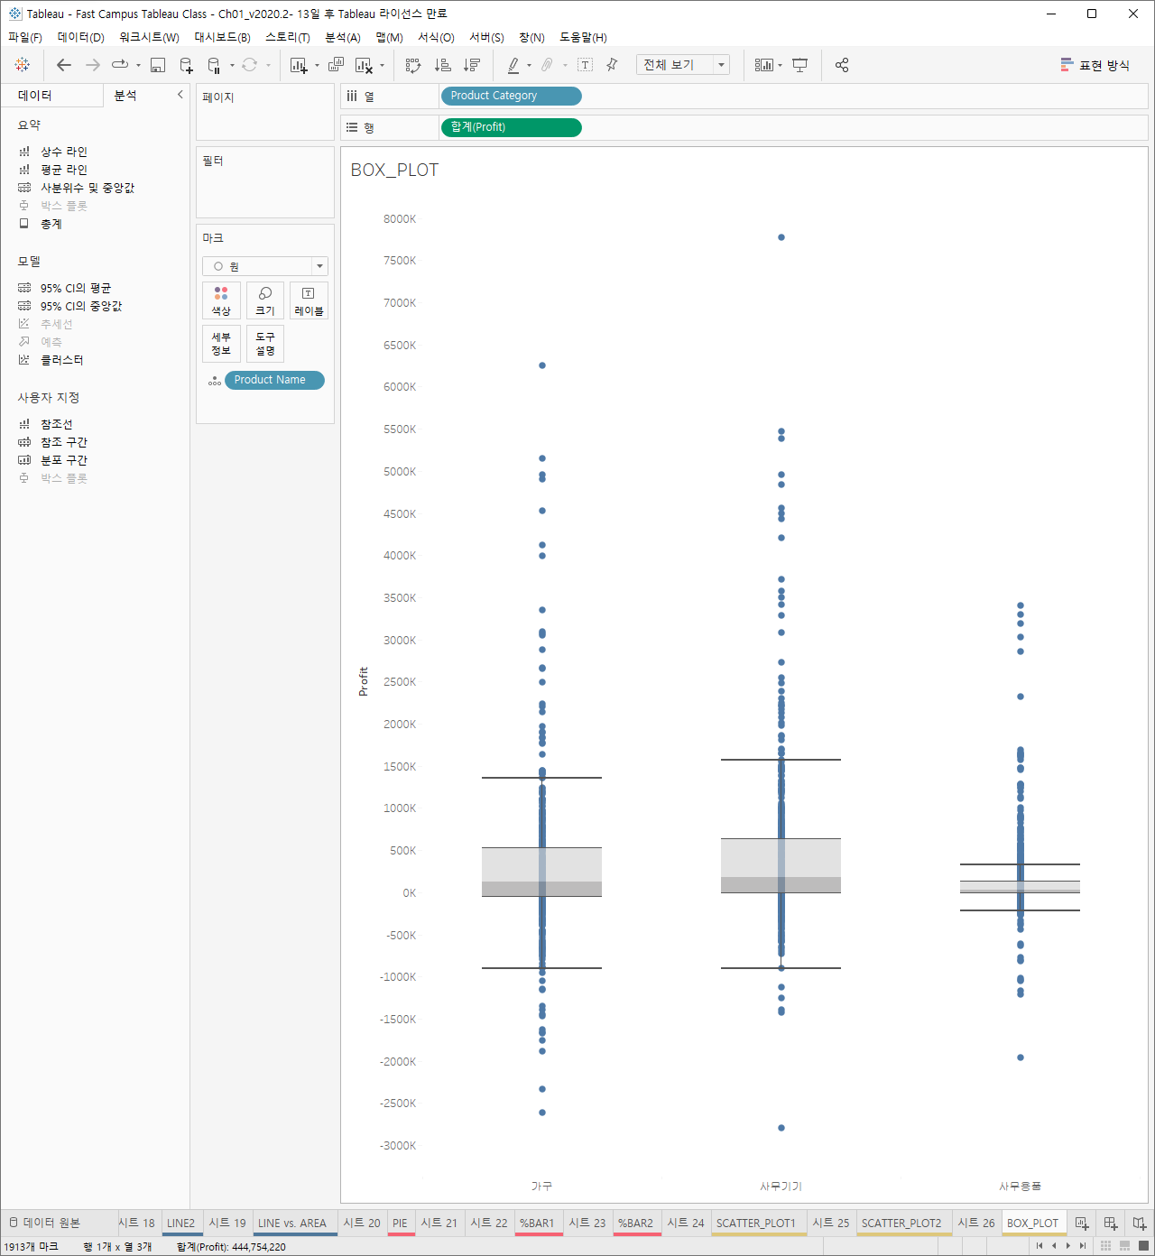Expand the show/hide cards dropdown arrow

pos(780,65)
